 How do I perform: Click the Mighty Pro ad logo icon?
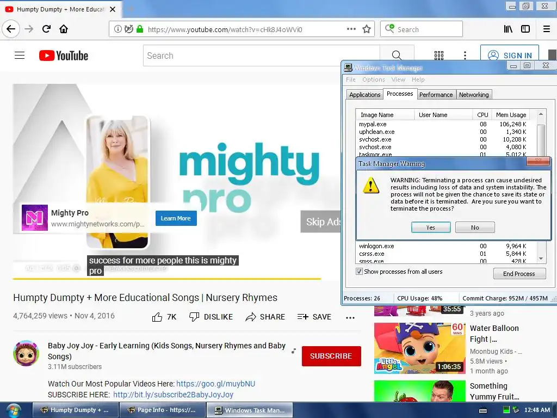click(35, 218)
